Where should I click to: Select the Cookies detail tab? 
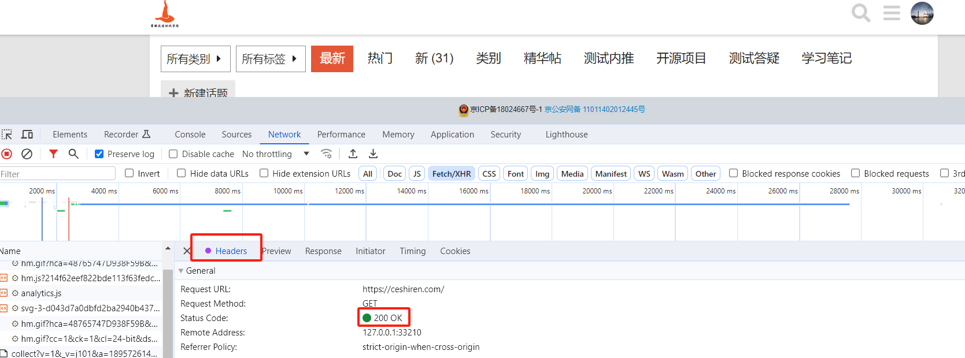(455, 251)
